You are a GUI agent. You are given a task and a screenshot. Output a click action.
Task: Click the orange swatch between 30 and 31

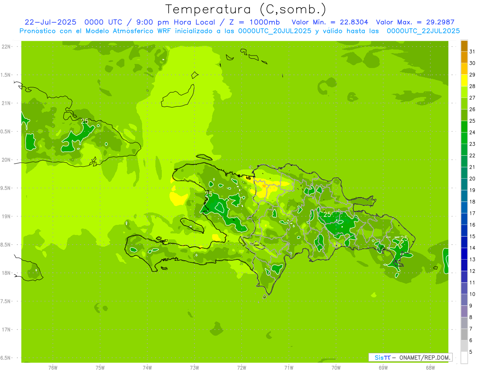pyautogui.click(x=464, y=57)
